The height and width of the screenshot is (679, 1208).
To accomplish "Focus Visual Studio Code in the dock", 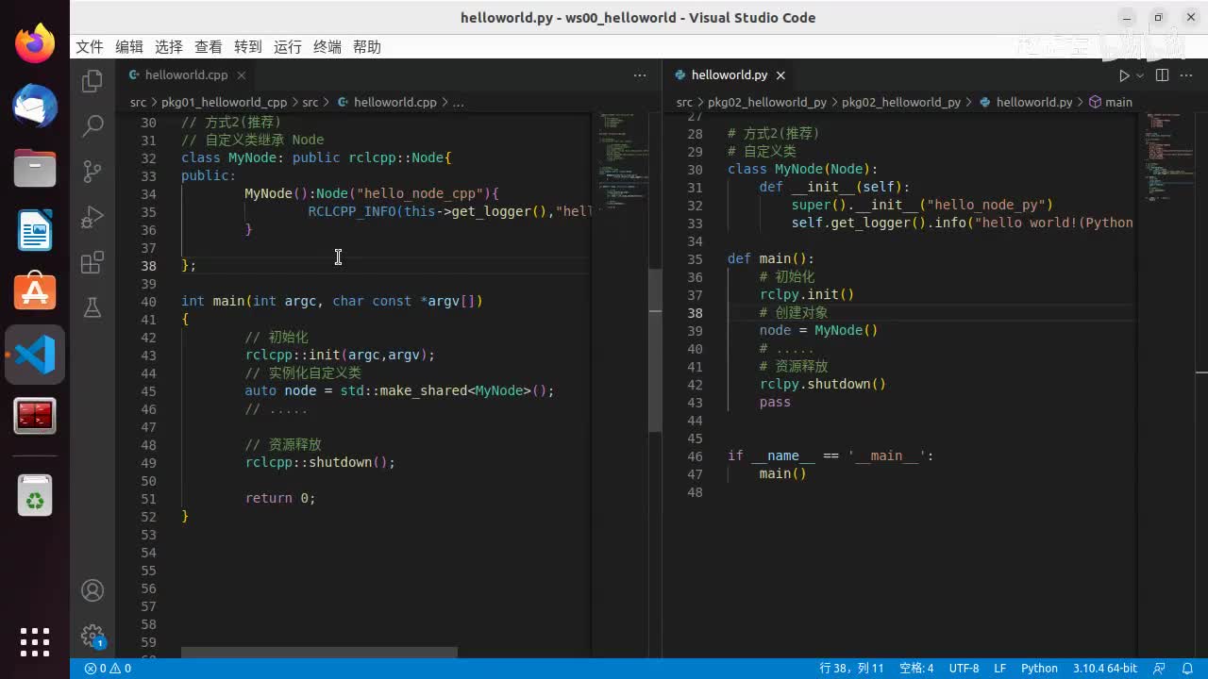I will coord(35,355).
